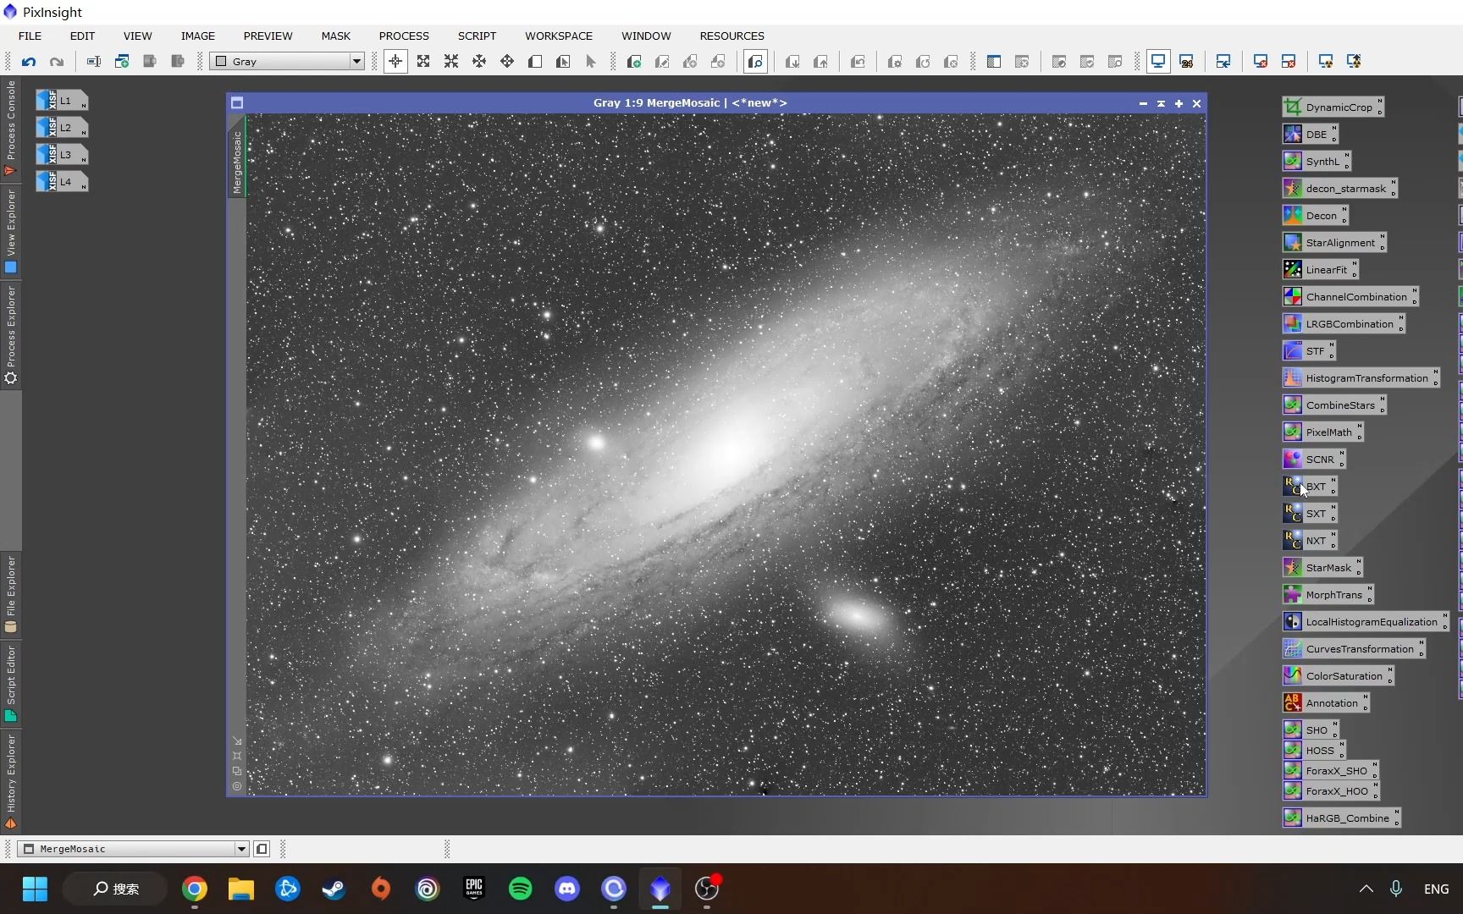Expand the Process Console side panel
This screenshot has height=914, width=1463.
[10, 128]
